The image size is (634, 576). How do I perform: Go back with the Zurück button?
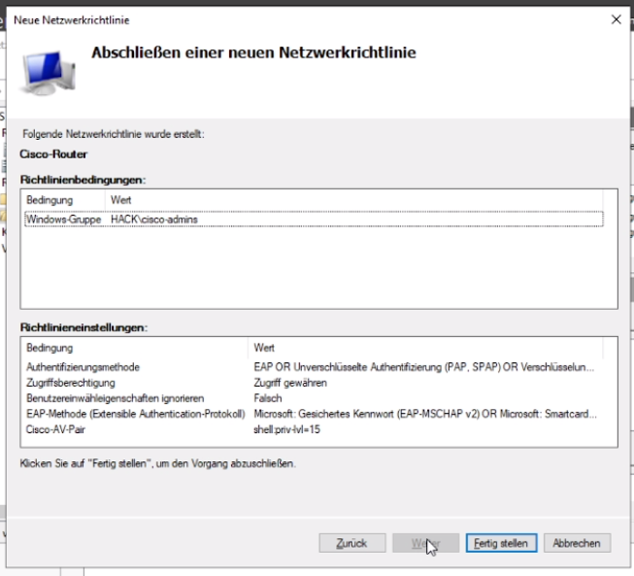[352, 543]
